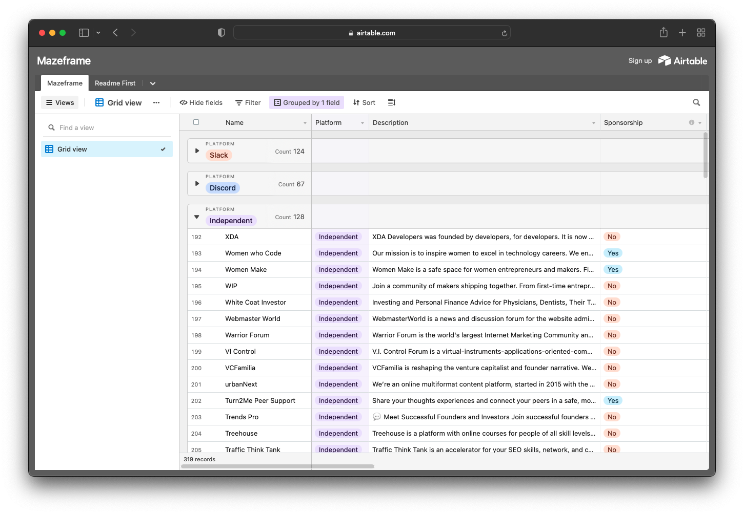Click the Mazeframe base title
Image resolution: width=744 pixels, height=514 pixels.
tap(64, 60)
